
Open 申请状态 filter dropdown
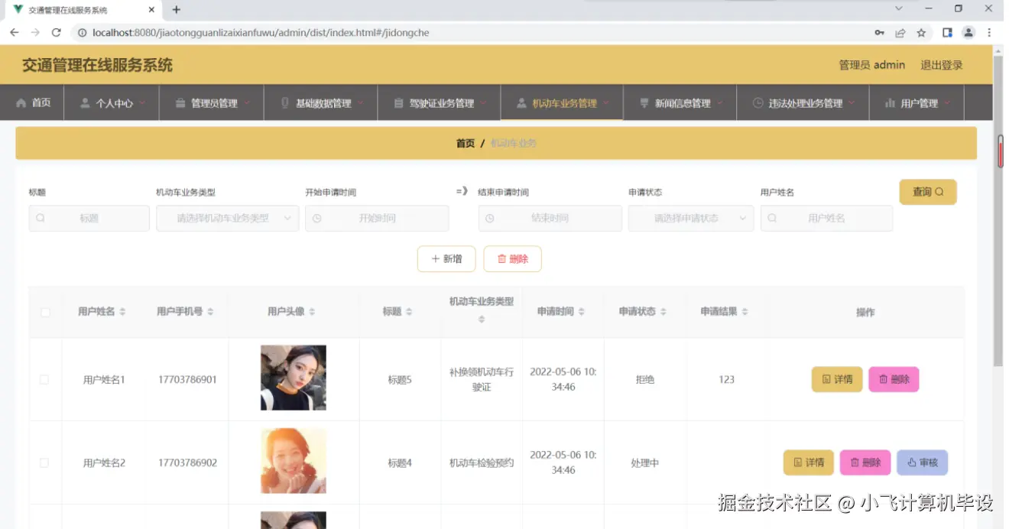691,218
